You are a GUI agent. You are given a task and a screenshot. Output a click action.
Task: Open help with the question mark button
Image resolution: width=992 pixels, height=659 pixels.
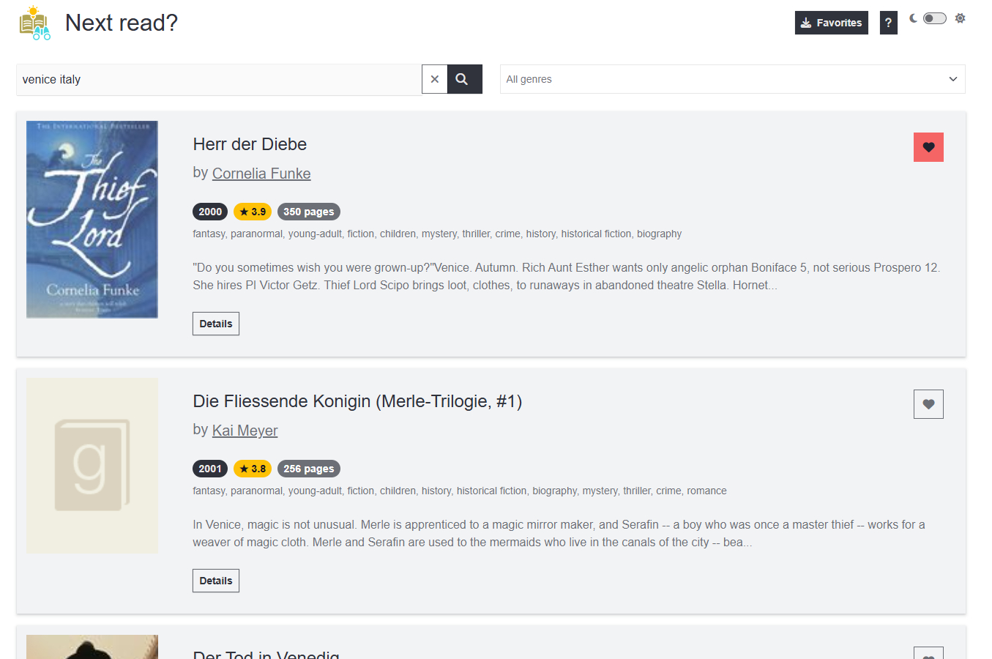[x=888, y=23]
